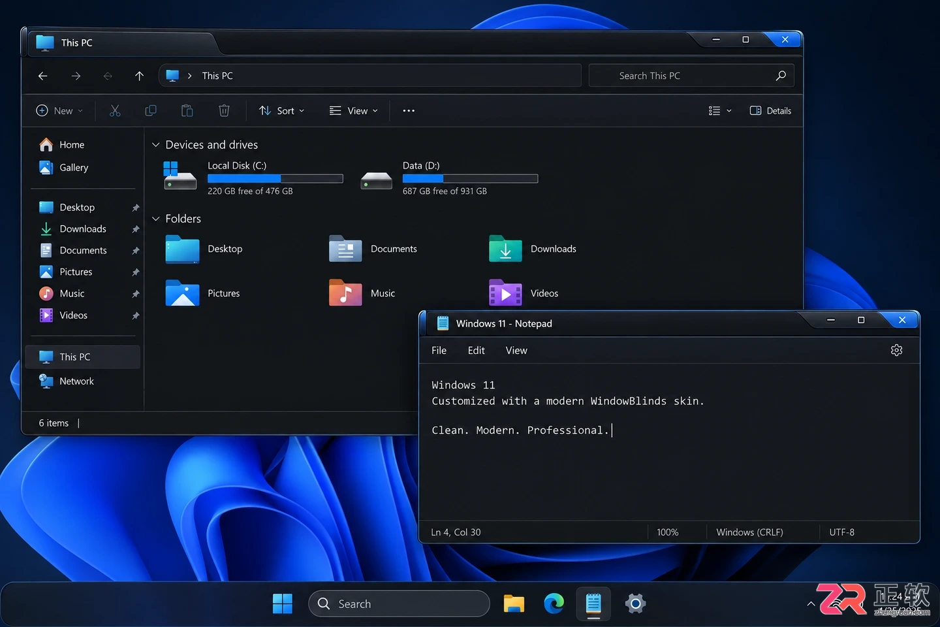Click the taskbar Search box
This screenshot has height=627, width=940.
point(399,604)
